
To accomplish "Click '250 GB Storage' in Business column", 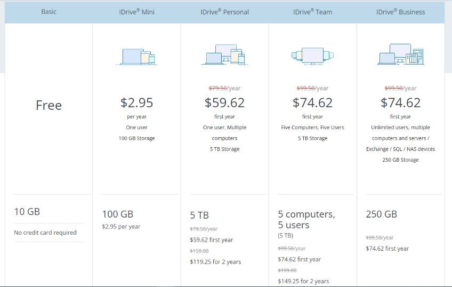I will pos(400,160).
